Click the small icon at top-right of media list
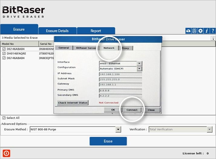 tap(213, 38)
